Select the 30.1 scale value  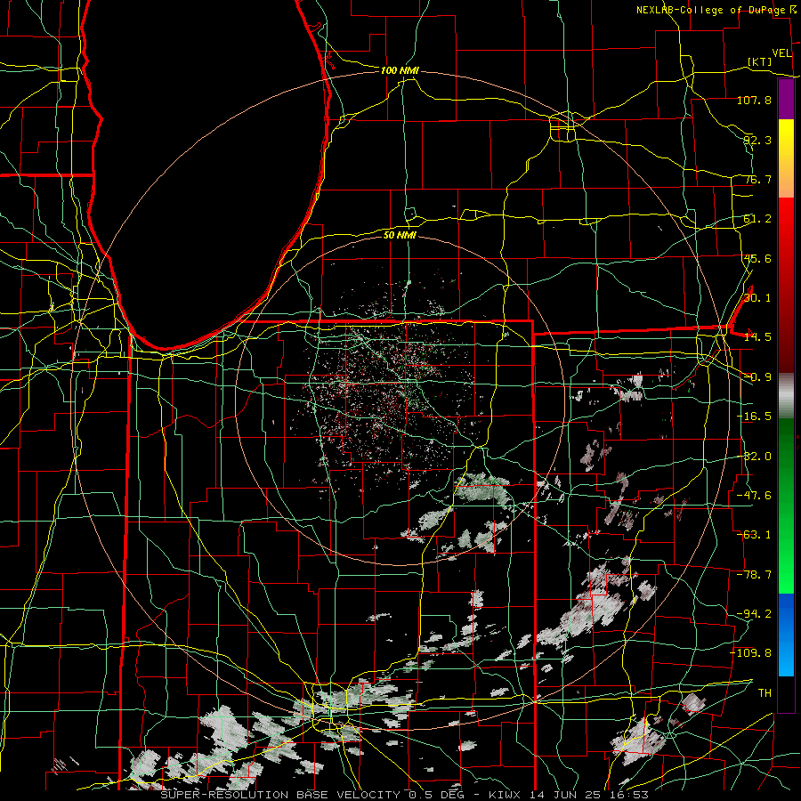click(x=757, y=298)
